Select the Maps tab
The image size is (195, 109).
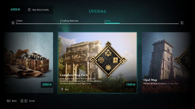[108, 21]
